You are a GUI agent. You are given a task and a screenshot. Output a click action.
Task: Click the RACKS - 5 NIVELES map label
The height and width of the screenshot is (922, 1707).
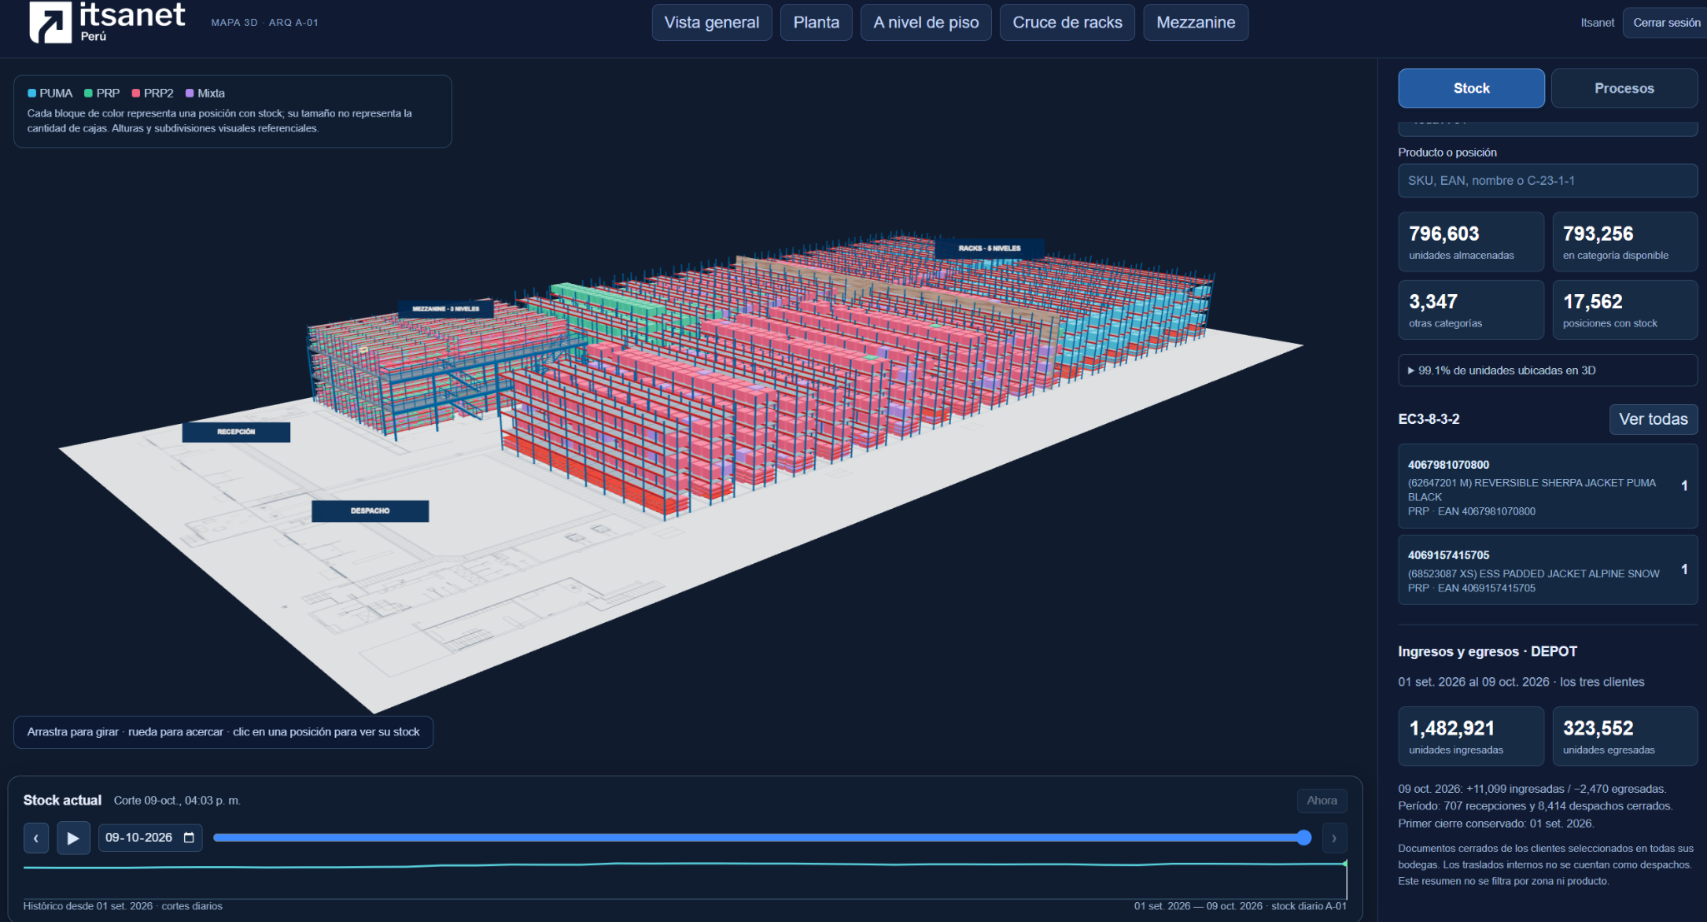tap(989, 248)
